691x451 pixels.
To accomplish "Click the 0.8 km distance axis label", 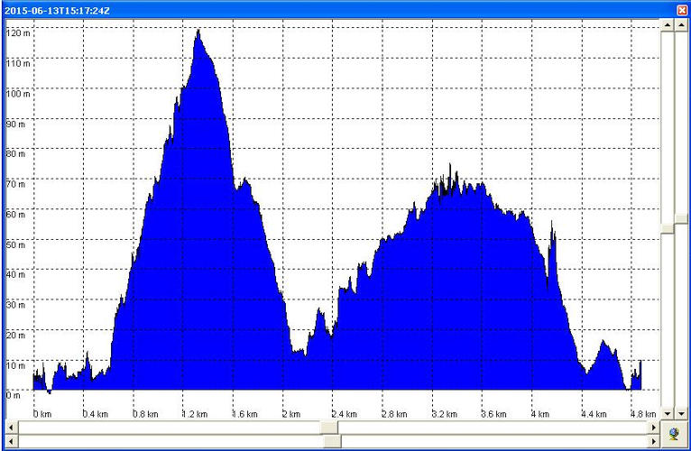I will [x=145, y=414].
